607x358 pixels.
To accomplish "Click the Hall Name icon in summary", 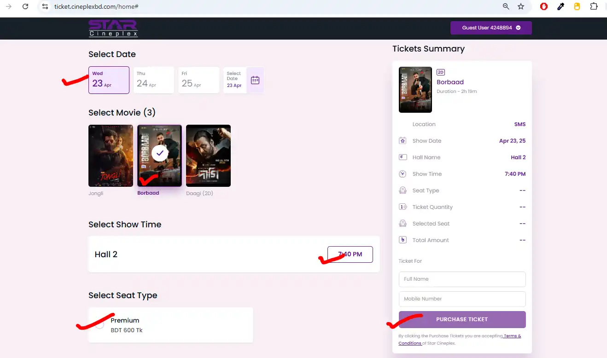I will tap(403, 157).
